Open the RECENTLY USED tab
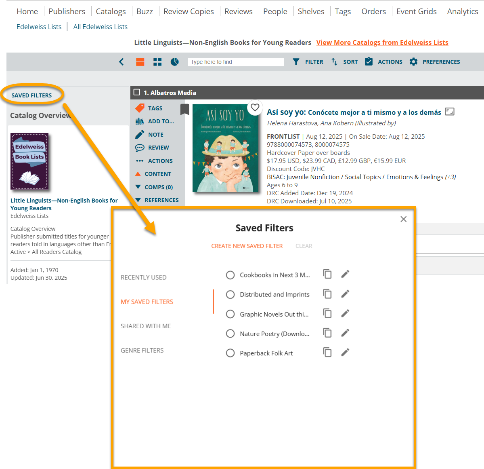 (x=144, y=277)
